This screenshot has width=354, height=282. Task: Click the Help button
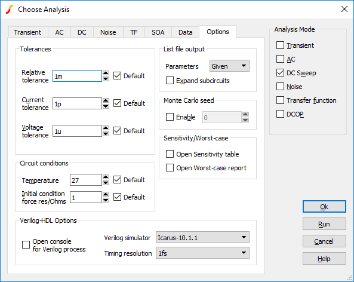[x=324, y=259]
